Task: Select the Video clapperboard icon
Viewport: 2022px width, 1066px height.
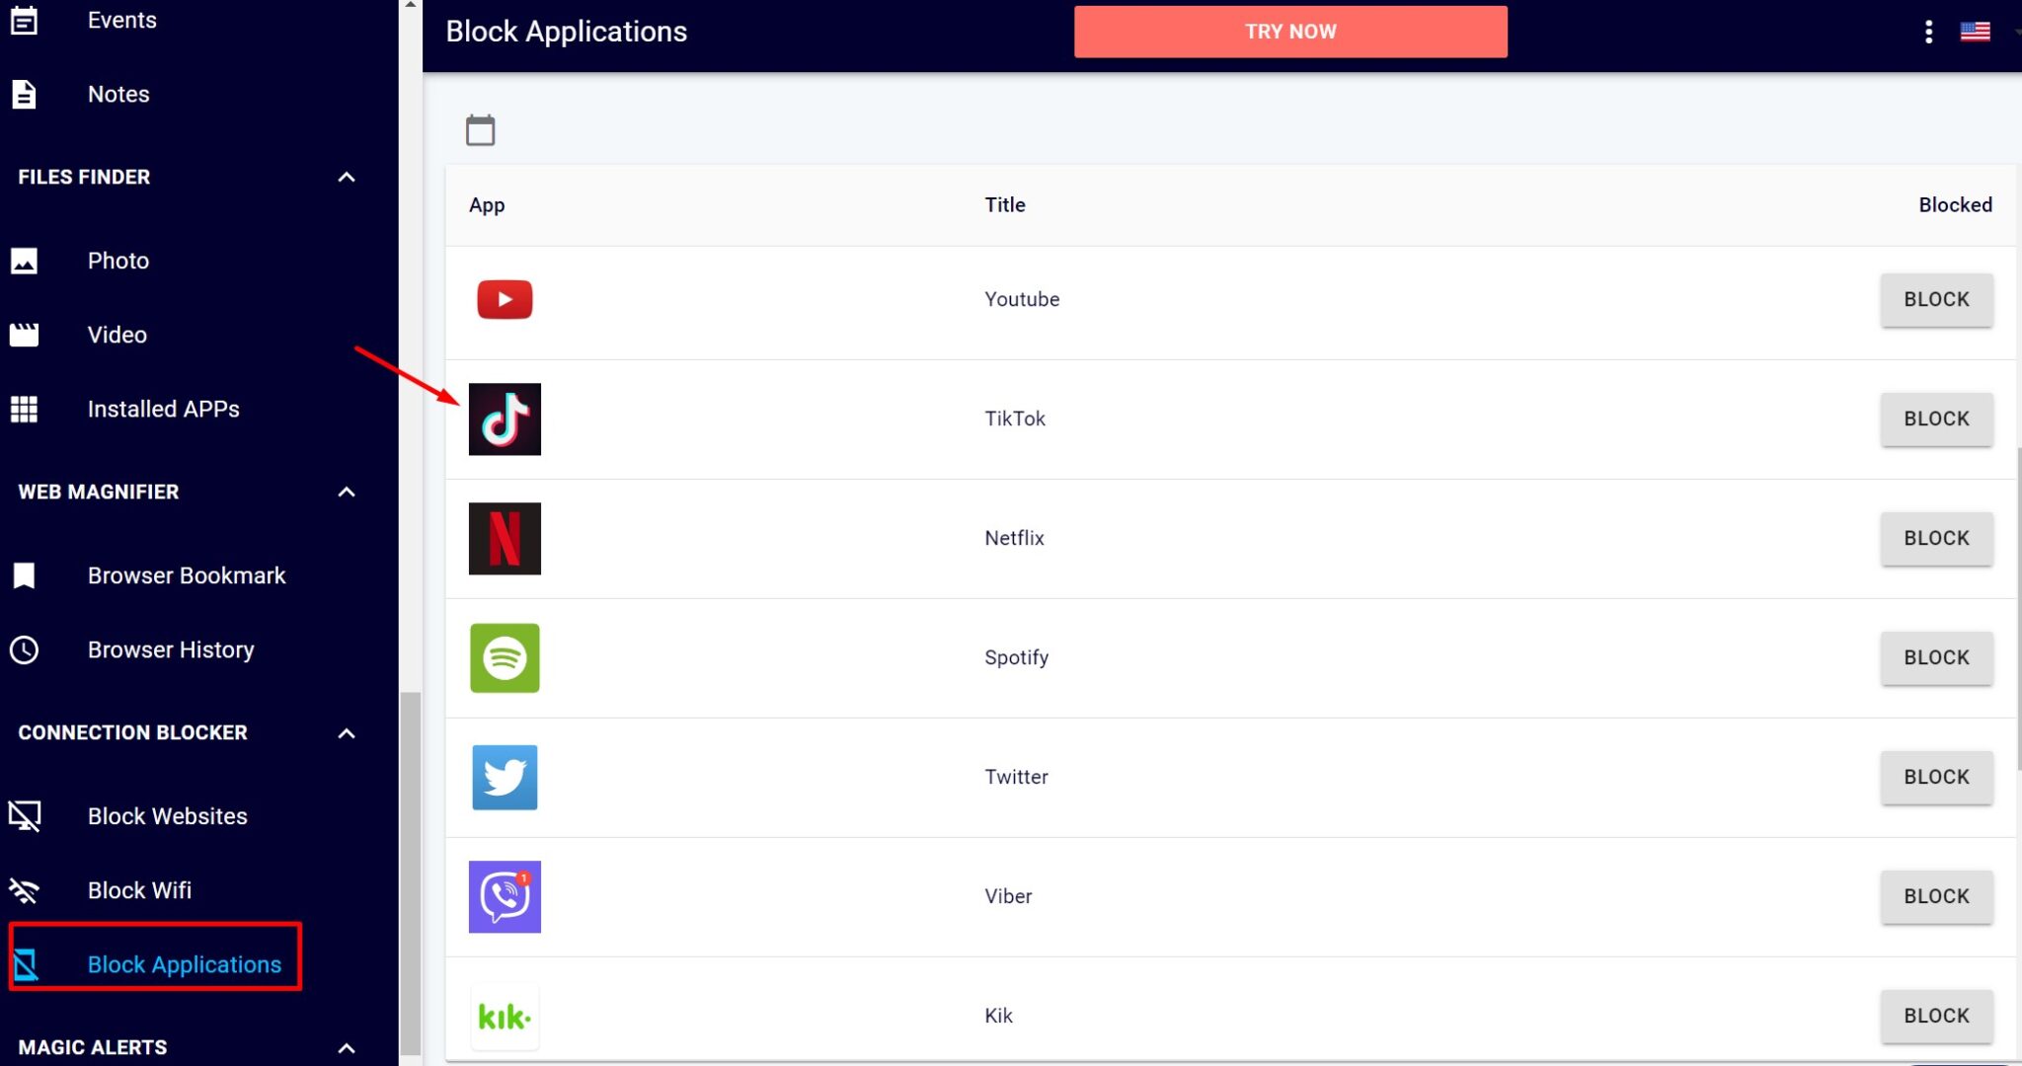Action: [24, 335]
